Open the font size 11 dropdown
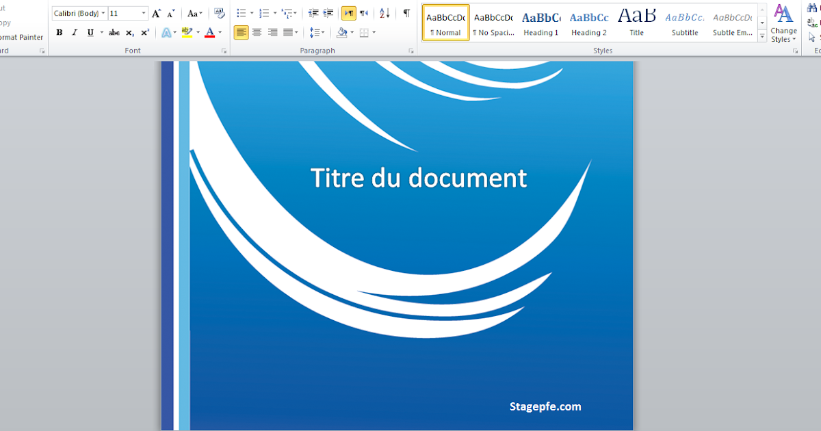Screen dimensions: 821x431 (x=144, y=13)
